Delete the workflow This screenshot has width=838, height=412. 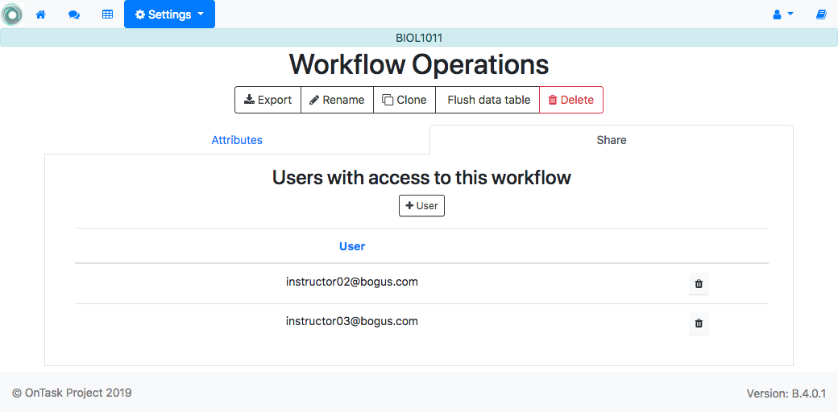click(x=571, y=100)
